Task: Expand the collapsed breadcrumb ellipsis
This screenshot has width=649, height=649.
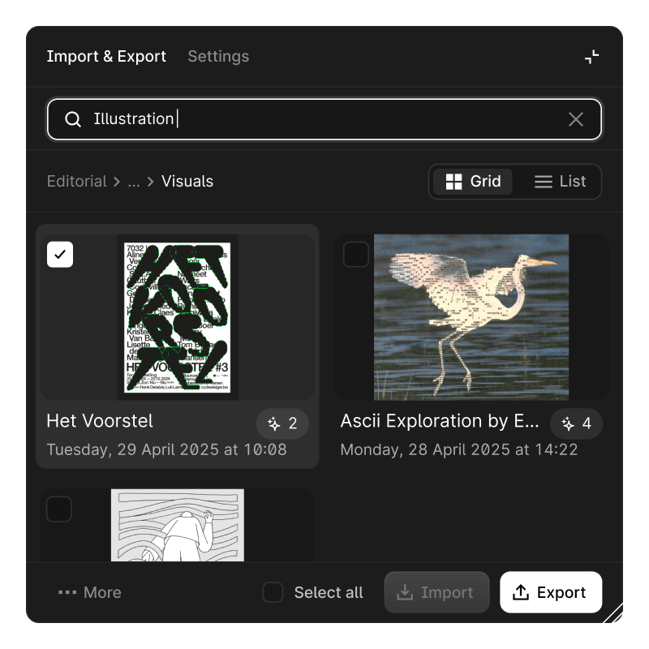Action: [x=134, y=181]
